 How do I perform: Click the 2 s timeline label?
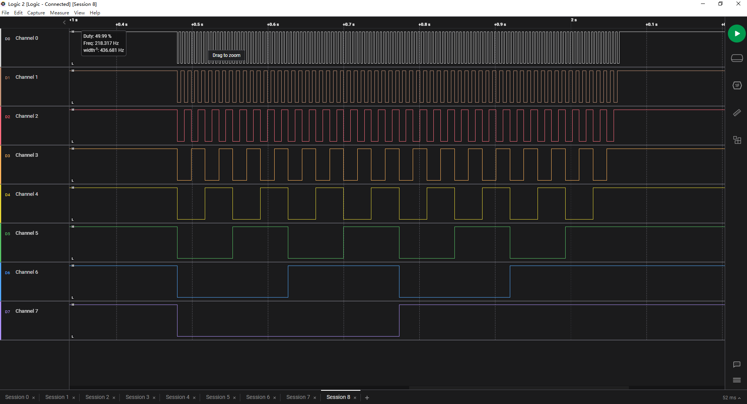point(574,20)
